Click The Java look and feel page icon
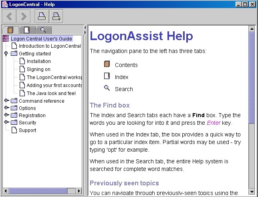The height and width of the screenshot is (197, 258). coord(22,93)
